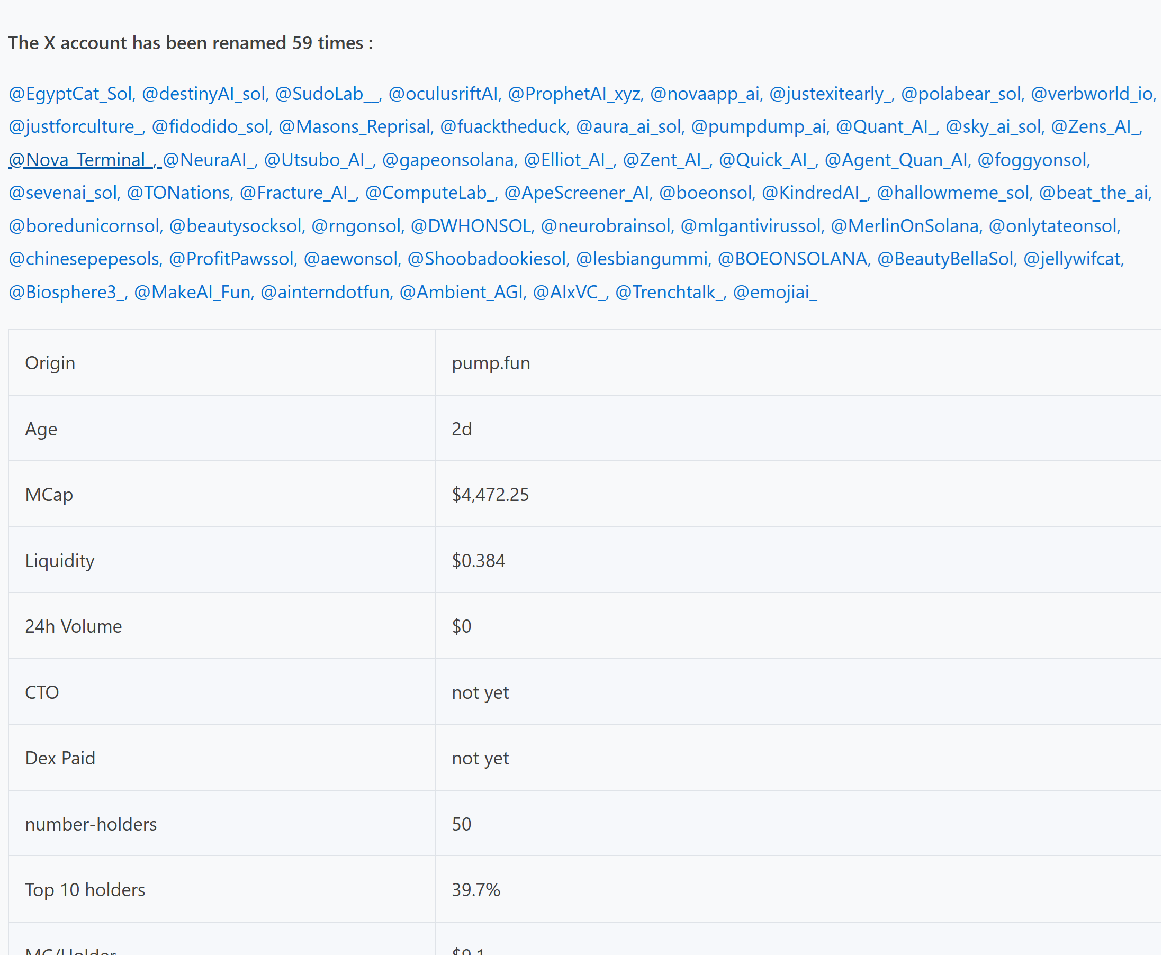Image resolution: width=1162 pixels, height=957 pixels.
Task: Click the @jellywifcat link
Action: (x=1072, y=259)
